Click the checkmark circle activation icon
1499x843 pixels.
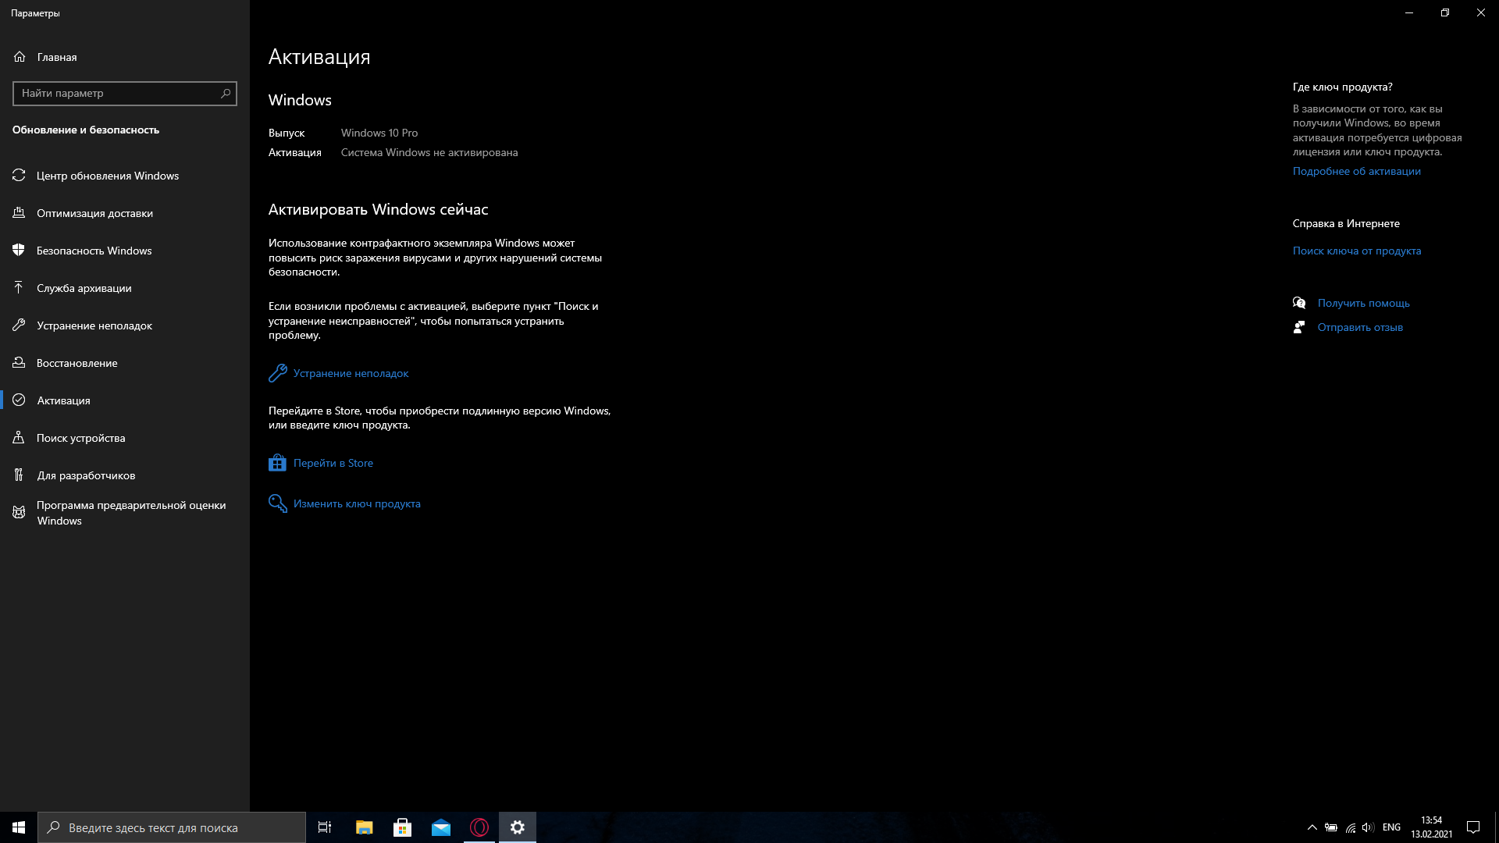tap(19, 400)
